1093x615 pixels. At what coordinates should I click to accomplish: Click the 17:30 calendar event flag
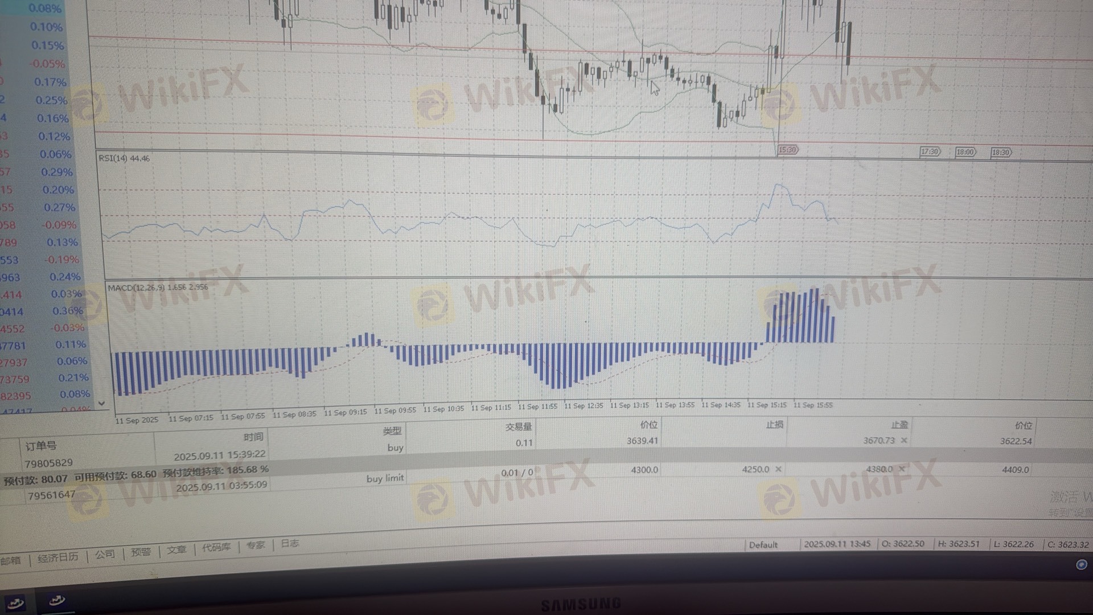[930, 151]
